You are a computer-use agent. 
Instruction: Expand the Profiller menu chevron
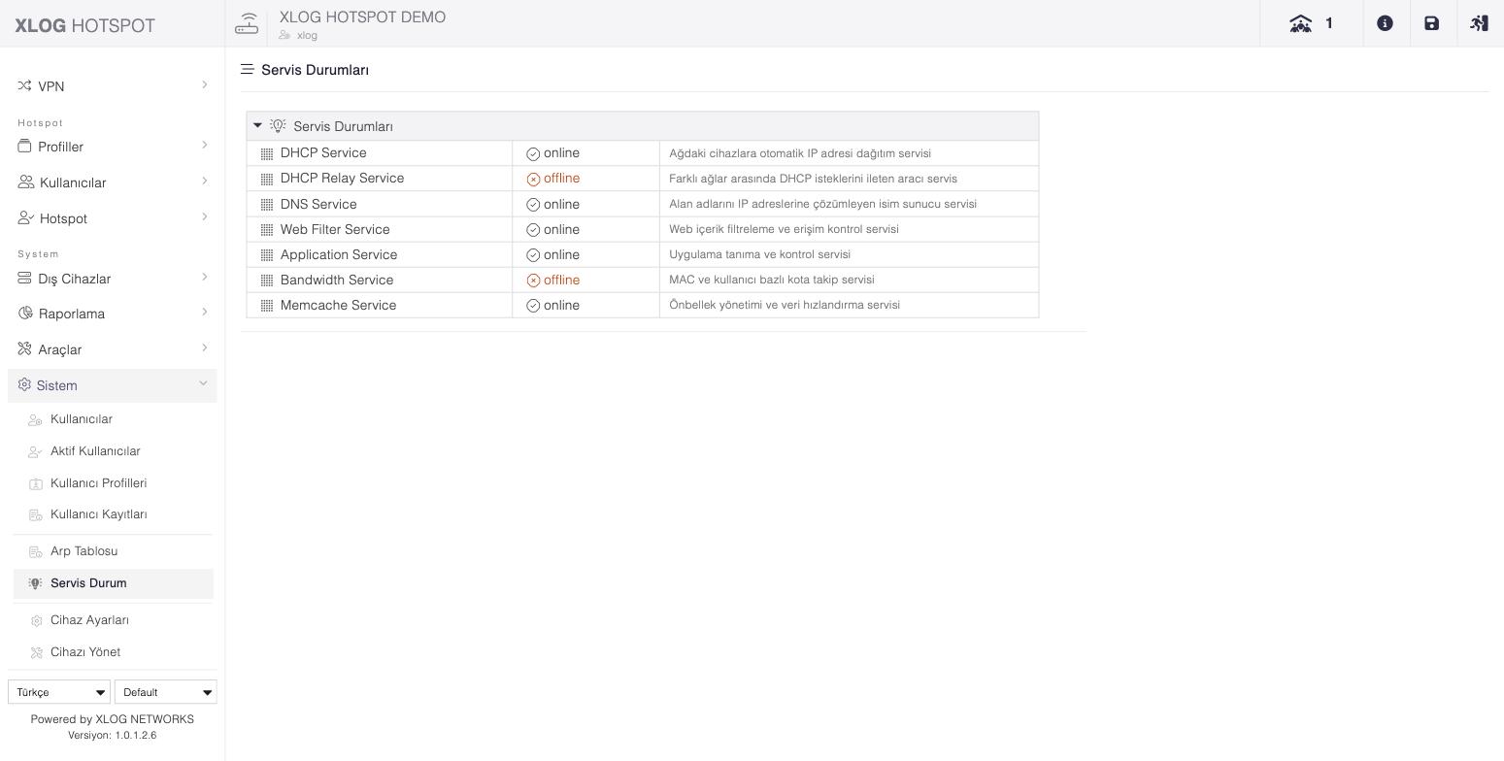(204, 146)
